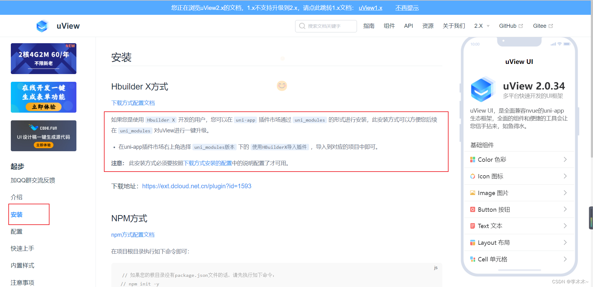Open Button 按钮 row chevron
Screen dimensions: 593x287
click(x=565, y=210)
